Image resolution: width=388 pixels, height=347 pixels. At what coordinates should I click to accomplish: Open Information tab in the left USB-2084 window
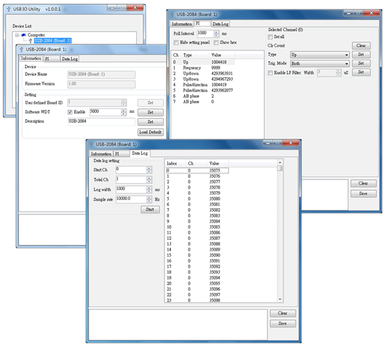click(x=31, y=58)
